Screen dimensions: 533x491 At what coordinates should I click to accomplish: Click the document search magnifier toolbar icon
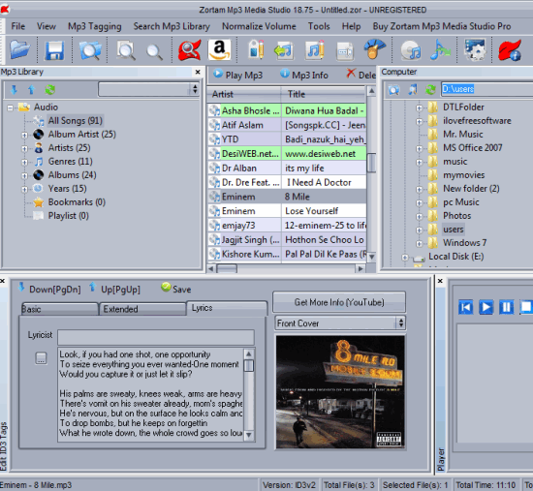(125, 50)
